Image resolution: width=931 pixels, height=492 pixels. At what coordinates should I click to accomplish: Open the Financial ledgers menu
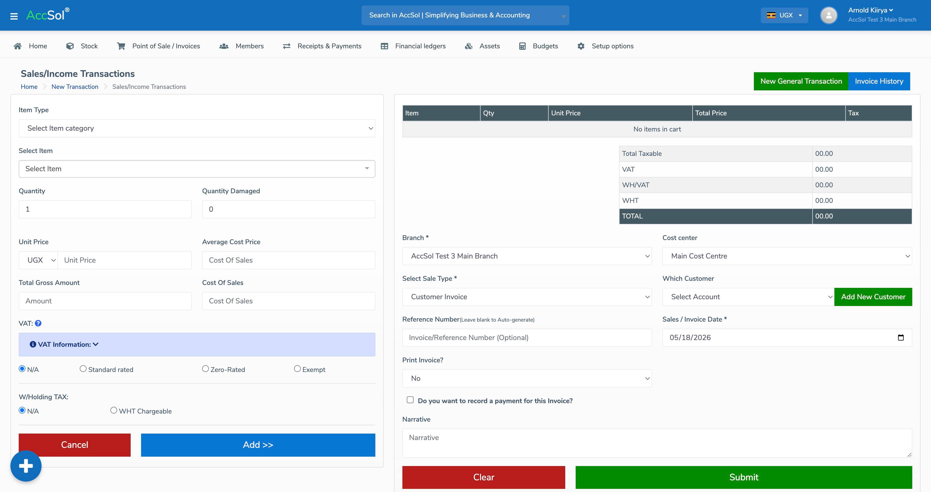(x=413, y=46)
